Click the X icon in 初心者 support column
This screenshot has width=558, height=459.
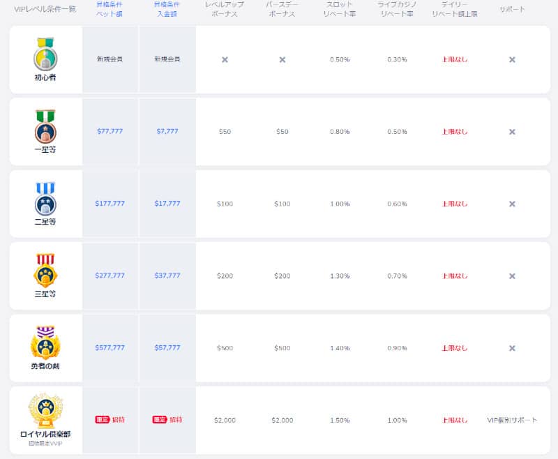tap(512, 60)
